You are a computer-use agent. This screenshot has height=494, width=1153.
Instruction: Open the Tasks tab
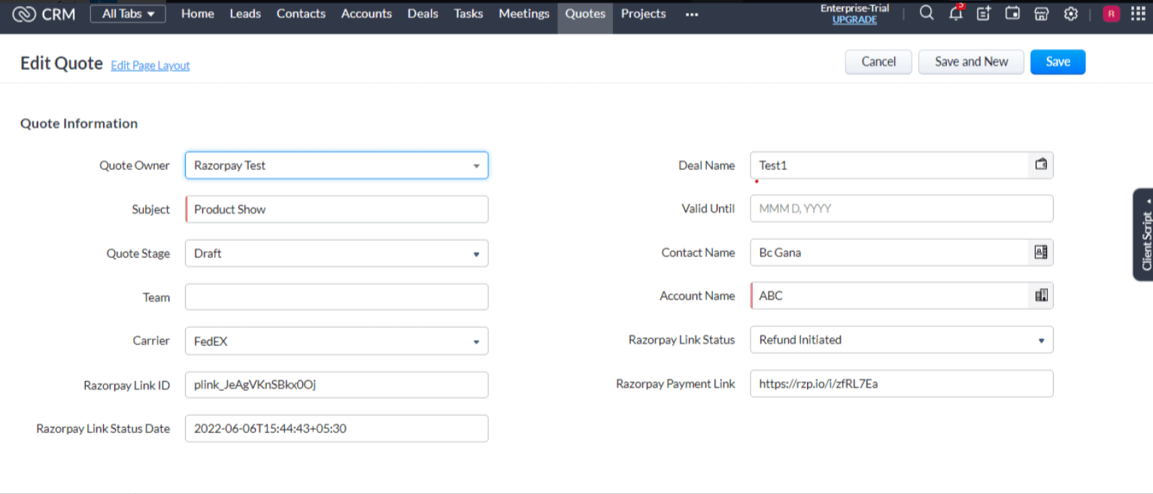click(x=469, y=14)
